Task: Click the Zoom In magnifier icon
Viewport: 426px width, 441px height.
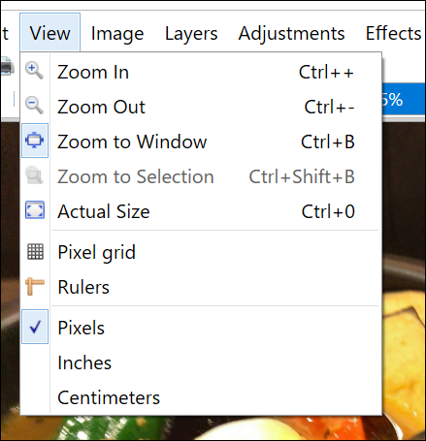Action: coord(34,71)
